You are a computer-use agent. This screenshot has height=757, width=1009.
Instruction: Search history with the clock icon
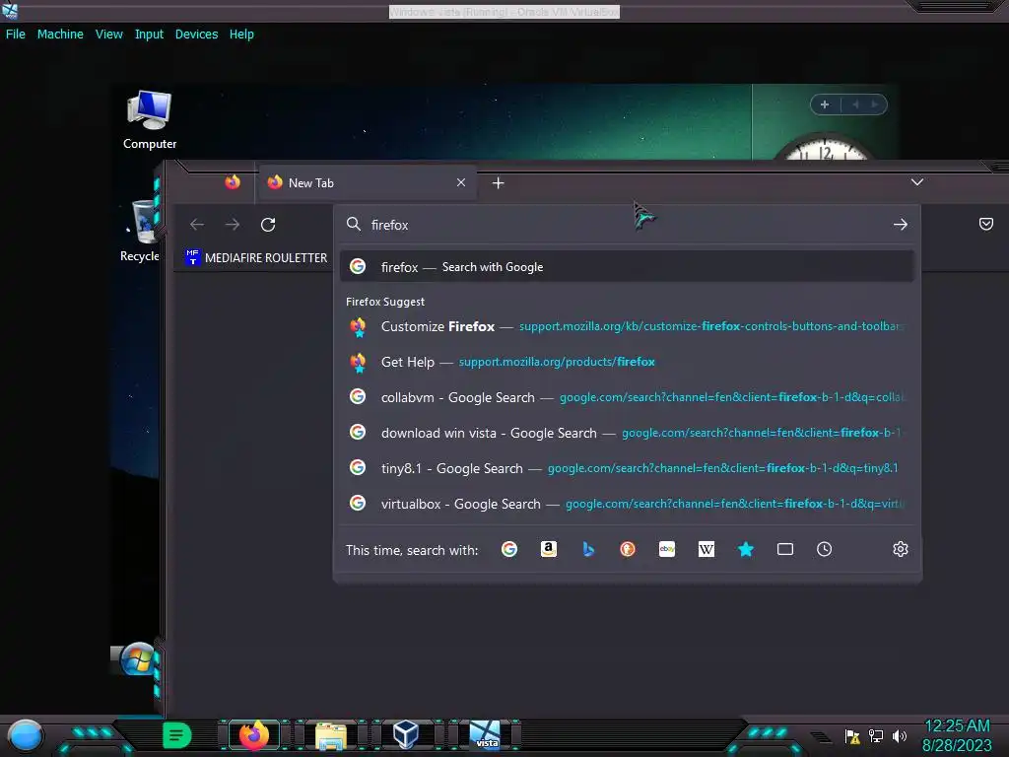tap(825, 549)
